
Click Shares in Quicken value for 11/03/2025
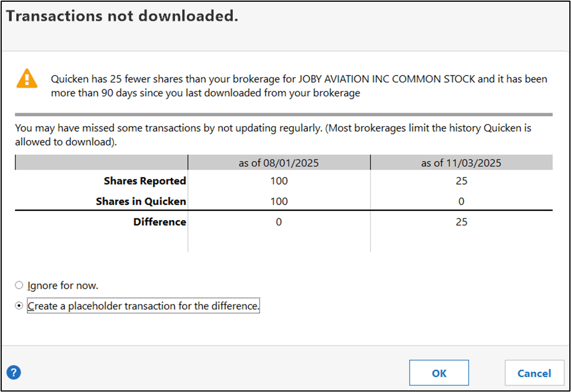point(461,202)
